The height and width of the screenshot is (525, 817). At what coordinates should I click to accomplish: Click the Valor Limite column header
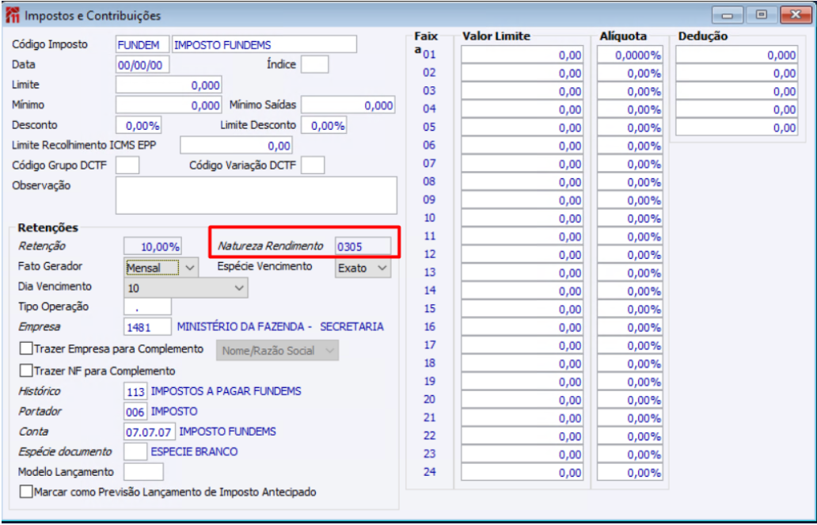(x=496, y=36)
